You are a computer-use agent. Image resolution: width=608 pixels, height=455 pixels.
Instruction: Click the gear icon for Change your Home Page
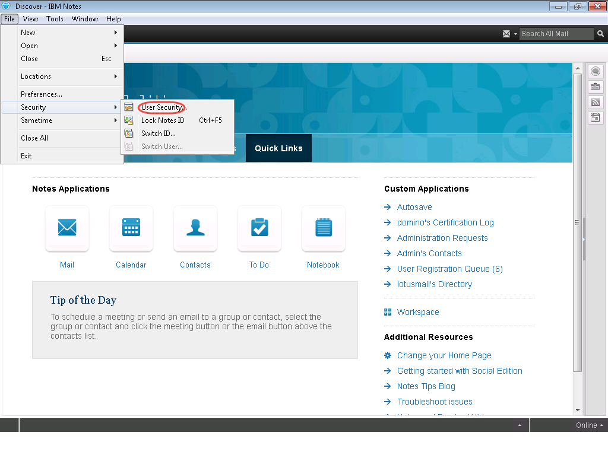pos(387,355)
